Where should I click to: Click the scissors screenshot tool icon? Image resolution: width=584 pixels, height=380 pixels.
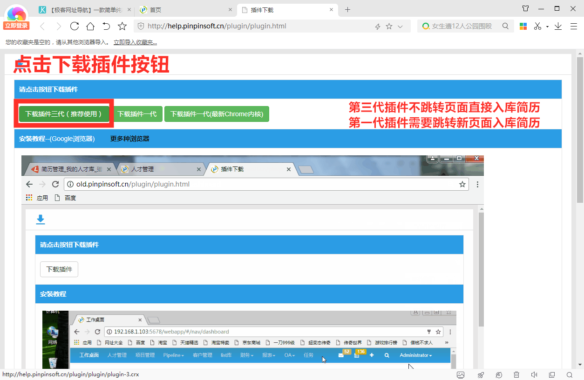537,27
